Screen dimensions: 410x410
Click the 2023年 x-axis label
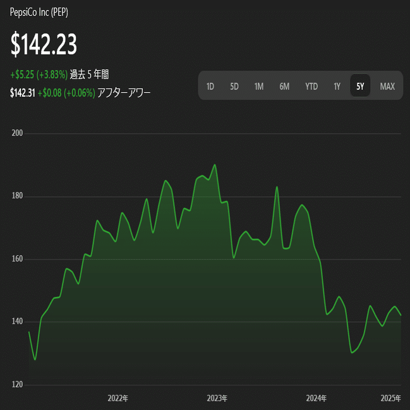(x=217, y=398)
